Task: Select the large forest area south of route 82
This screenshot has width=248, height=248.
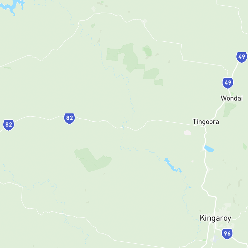Action: [93, 160]
